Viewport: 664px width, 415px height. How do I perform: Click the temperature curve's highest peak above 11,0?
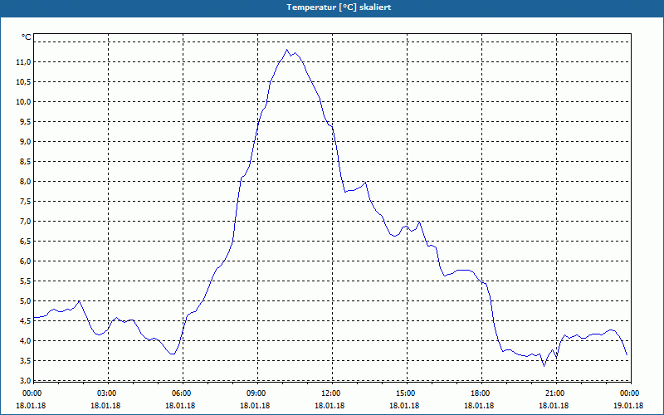286,50
